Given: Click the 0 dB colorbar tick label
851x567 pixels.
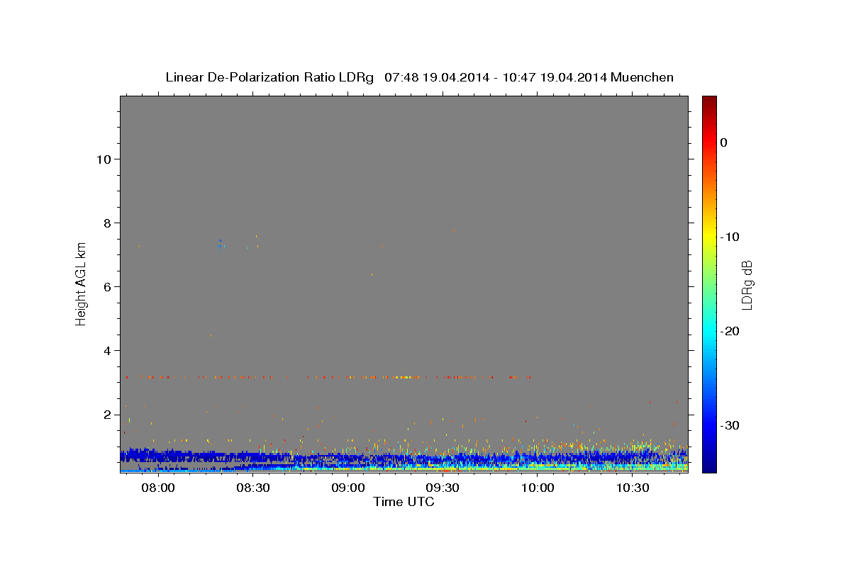Looking at the screenshot, I should 723,142.
